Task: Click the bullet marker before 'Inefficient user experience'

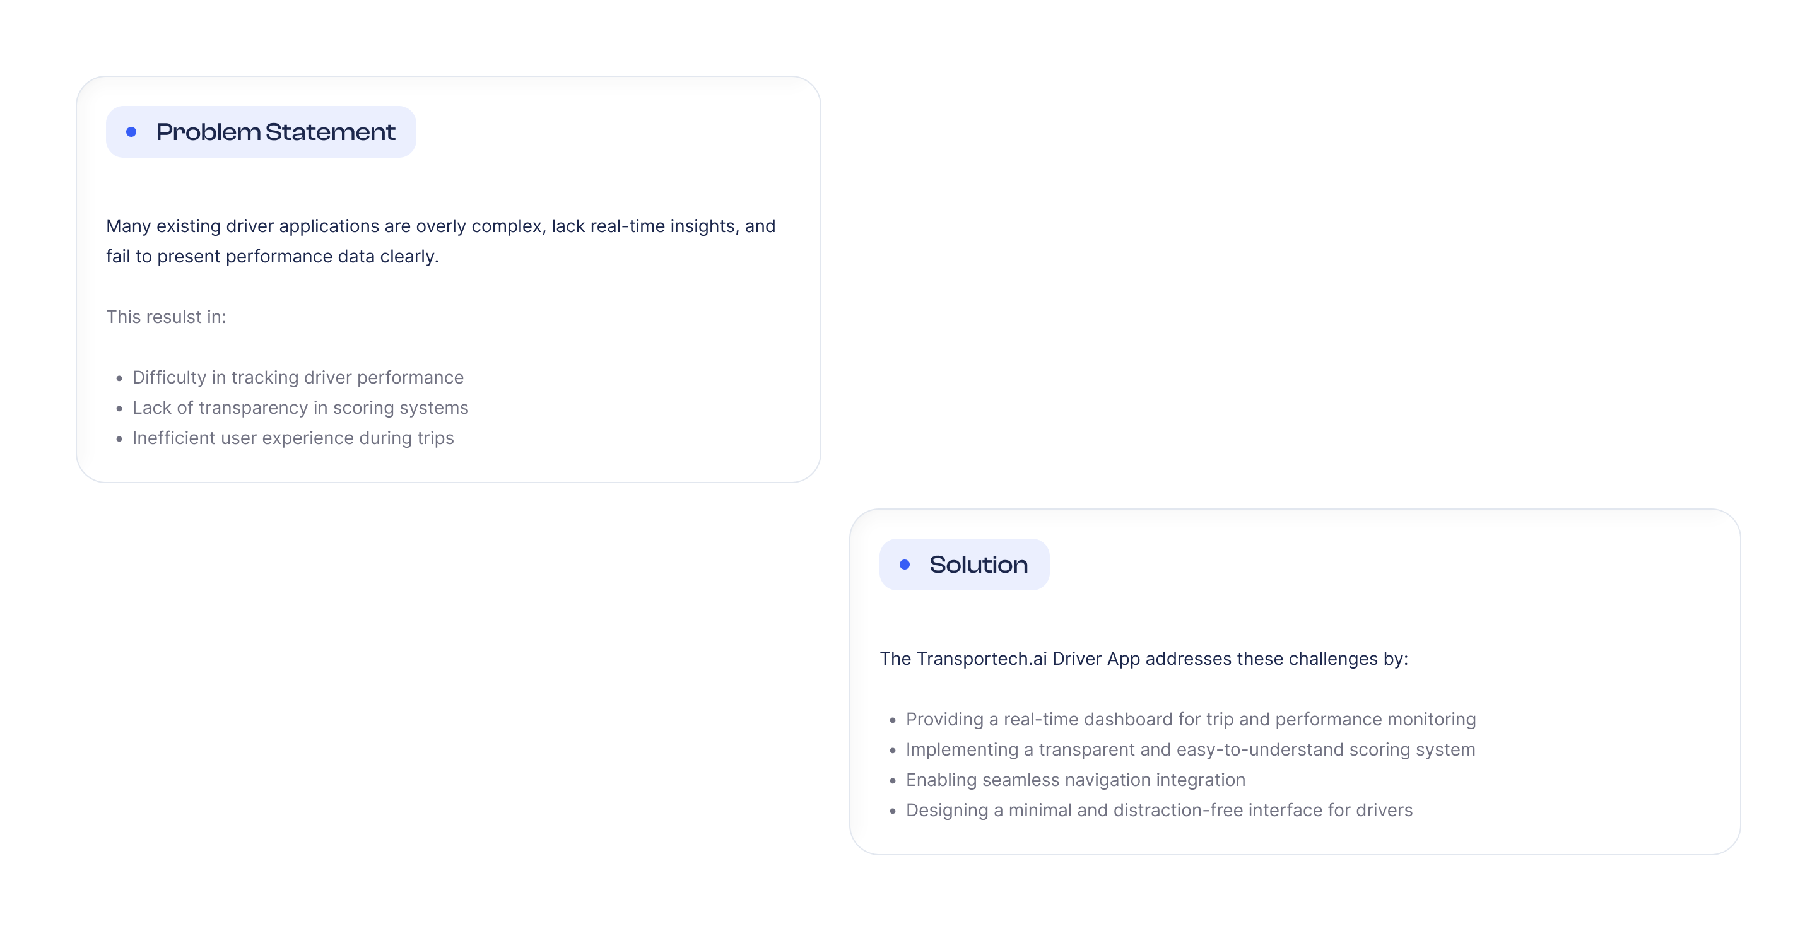Action: [x=119, y=440]
